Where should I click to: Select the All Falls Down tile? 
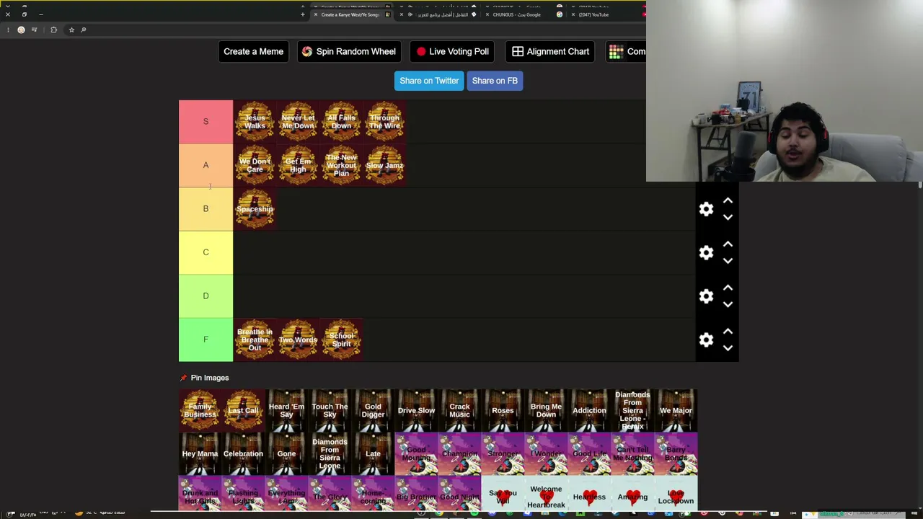[341, 122]
